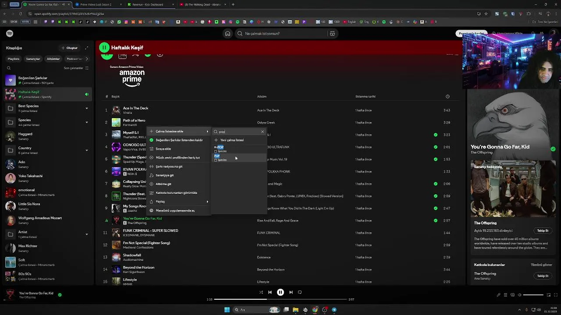This screenshot has width=561, height=315.
Task: Open the browse icon in search bar
Action: [x=332, y=34]
